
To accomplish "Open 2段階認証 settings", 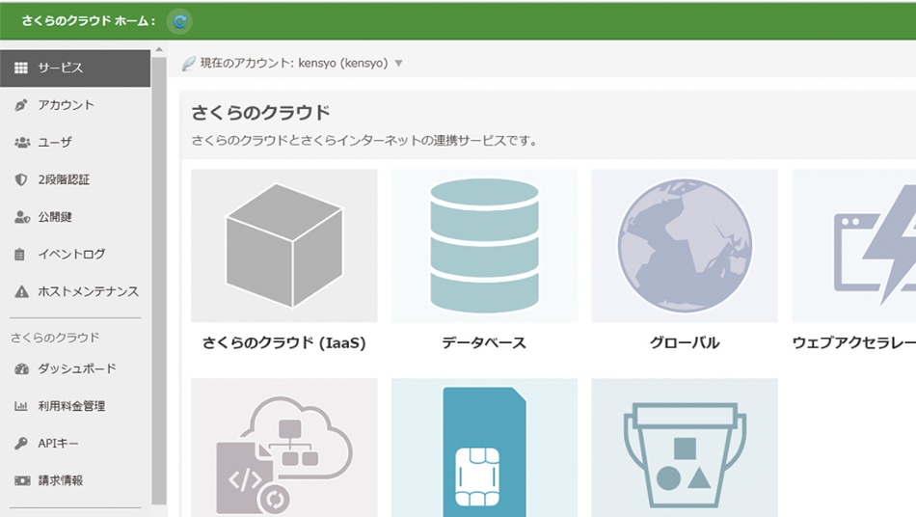I will 75,180.
